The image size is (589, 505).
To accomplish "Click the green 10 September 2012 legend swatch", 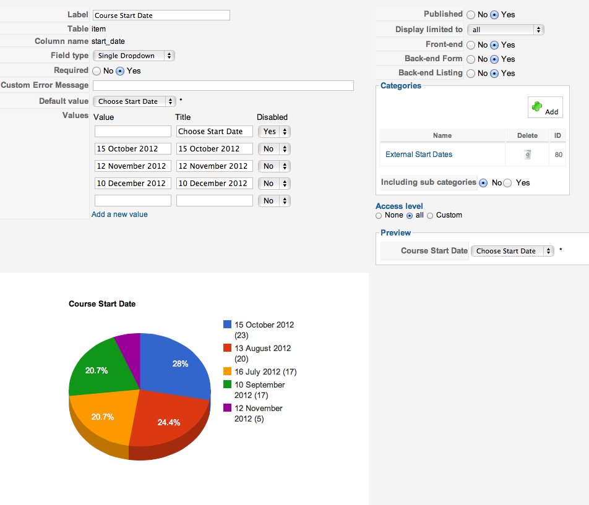I will (x=227, y=384).
